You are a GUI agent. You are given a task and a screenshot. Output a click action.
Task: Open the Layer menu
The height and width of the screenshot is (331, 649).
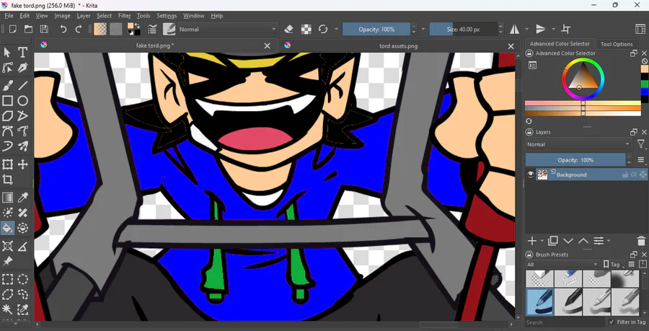click(x=84, y=16)
